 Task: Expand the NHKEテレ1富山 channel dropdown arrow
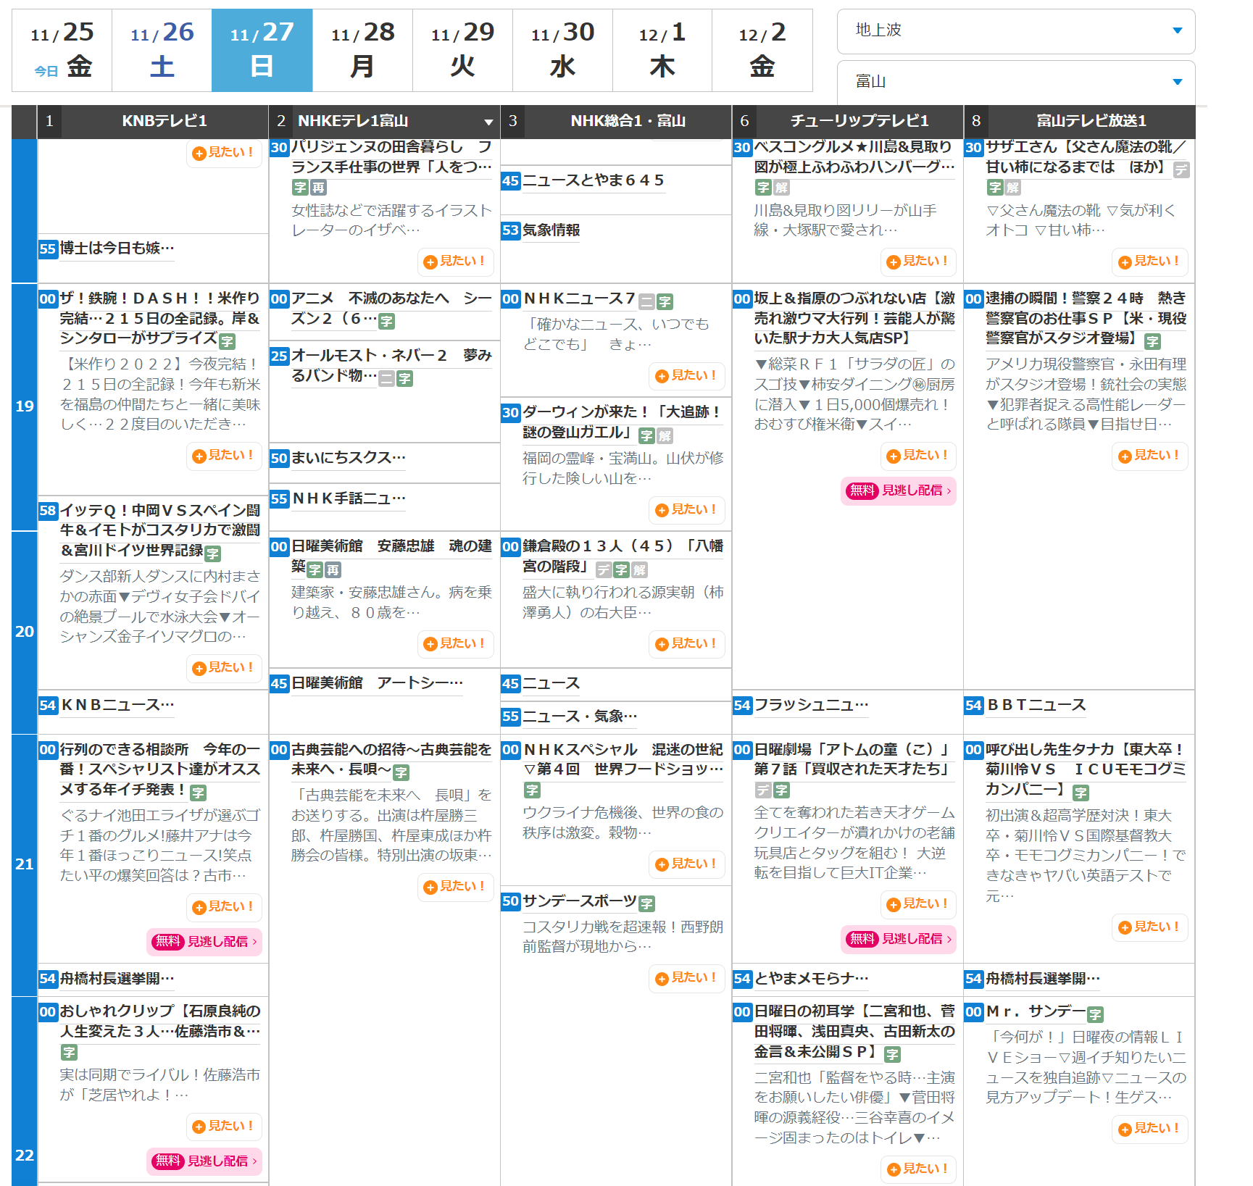click(488, 122)
